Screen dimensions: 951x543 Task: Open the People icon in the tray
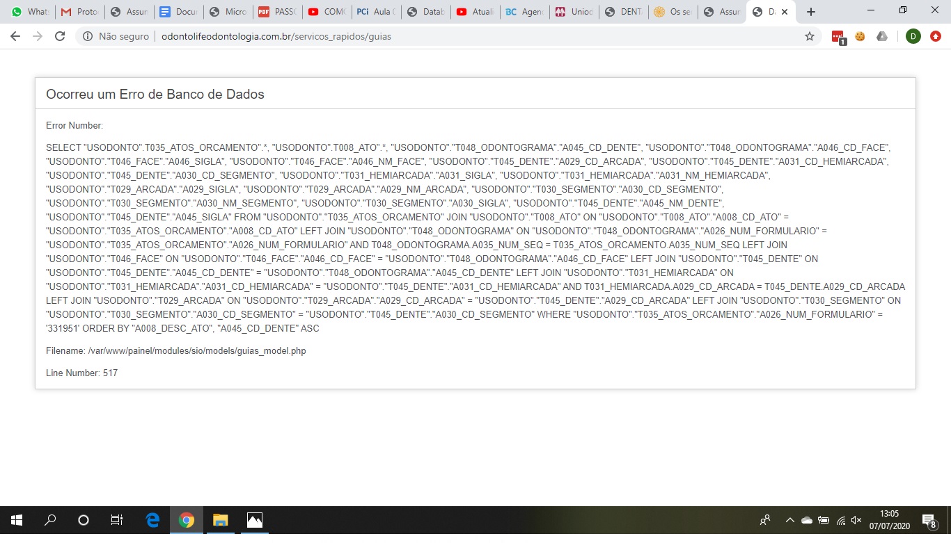[x=765, y=520]
